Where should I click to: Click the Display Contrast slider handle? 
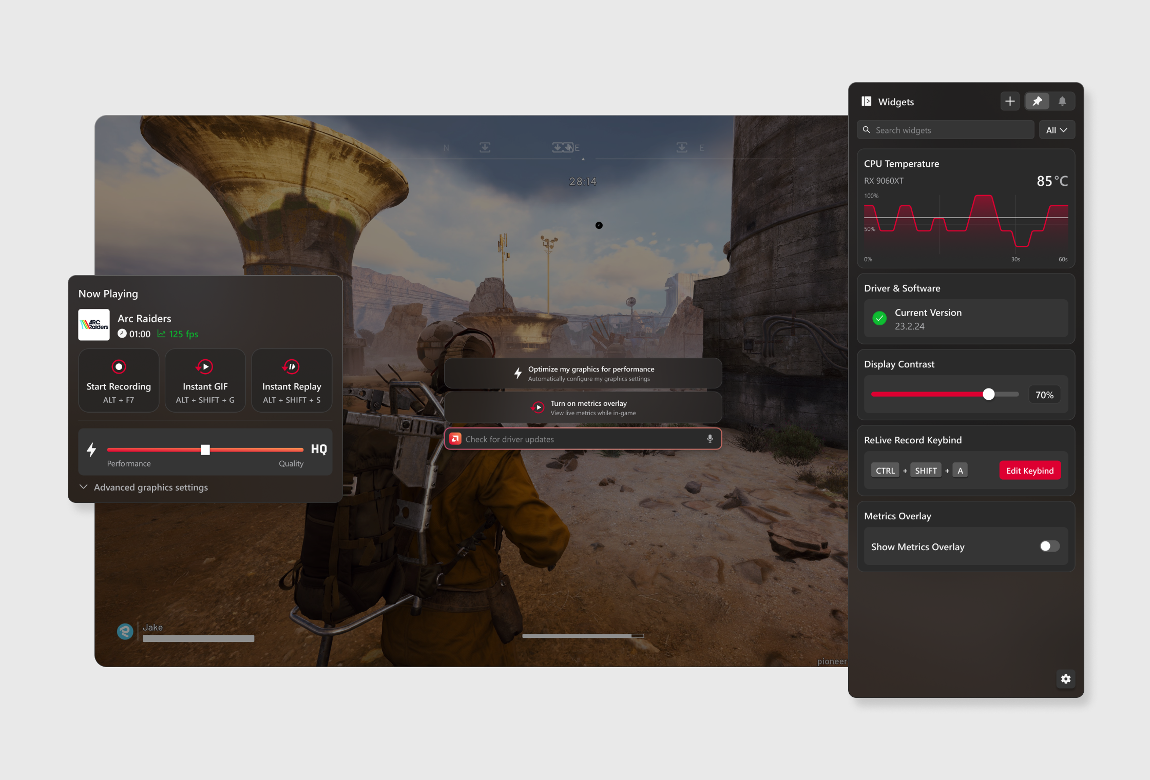988,394
